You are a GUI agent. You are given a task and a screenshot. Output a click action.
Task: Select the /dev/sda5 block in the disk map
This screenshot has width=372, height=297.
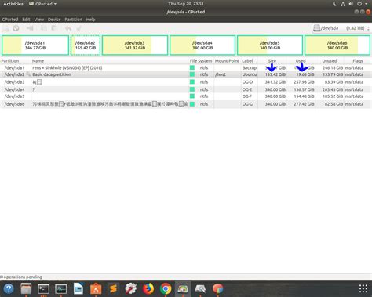click(270, 45)
